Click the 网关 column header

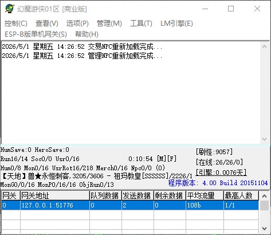click(x=11, y=195)
